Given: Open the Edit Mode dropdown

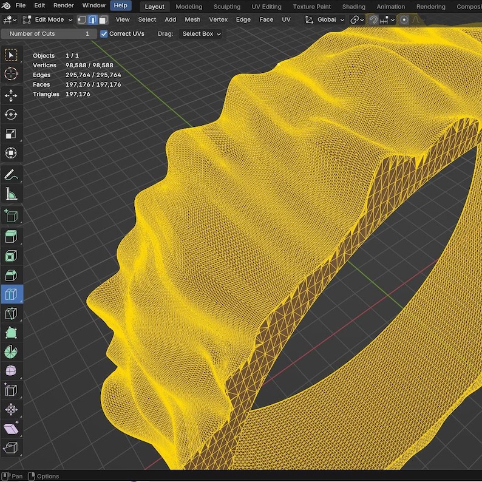Looking at the screenshot, I should (x=48, y=20).
